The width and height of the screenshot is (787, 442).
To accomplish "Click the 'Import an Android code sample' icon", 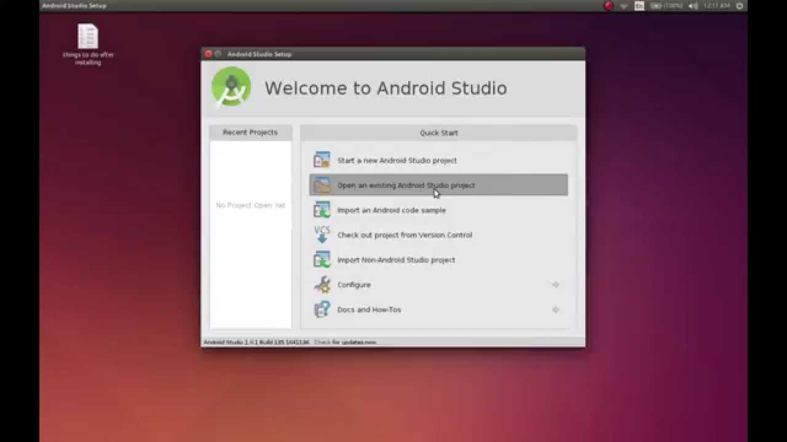I will pyautogui.click(x=322, y=210).
